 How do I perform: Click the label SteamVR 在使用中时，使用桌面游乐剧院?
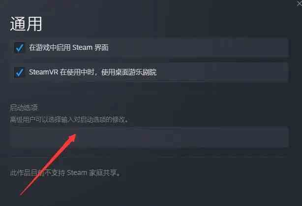(92, 72)
